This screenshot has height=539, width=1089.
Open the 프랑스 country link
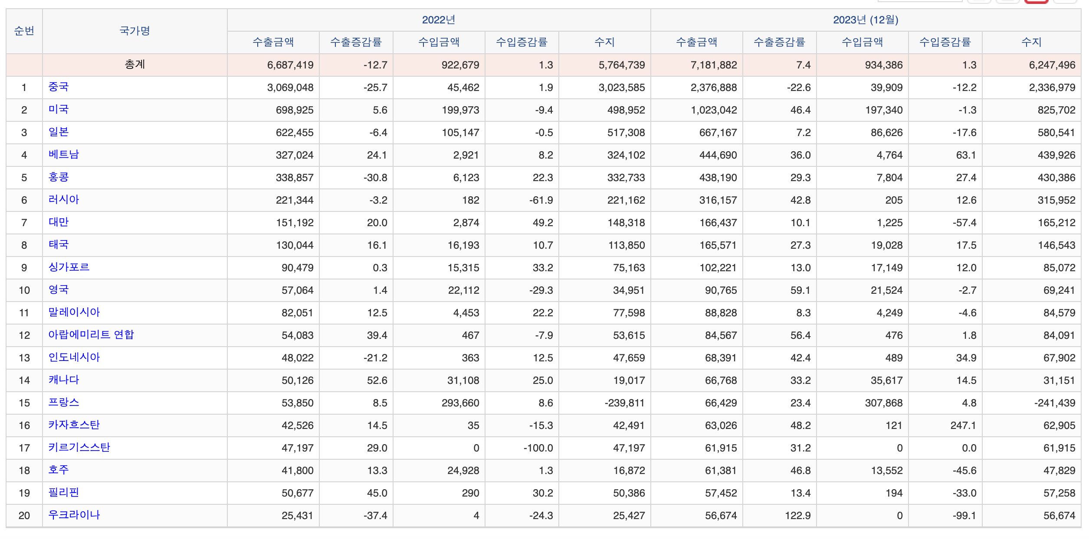point(64,403)
